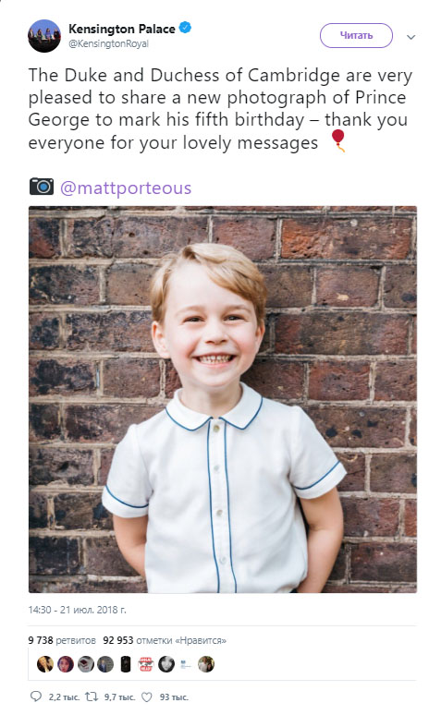Open the Prince George photo

pyautogui.click(x=223, y=399)
